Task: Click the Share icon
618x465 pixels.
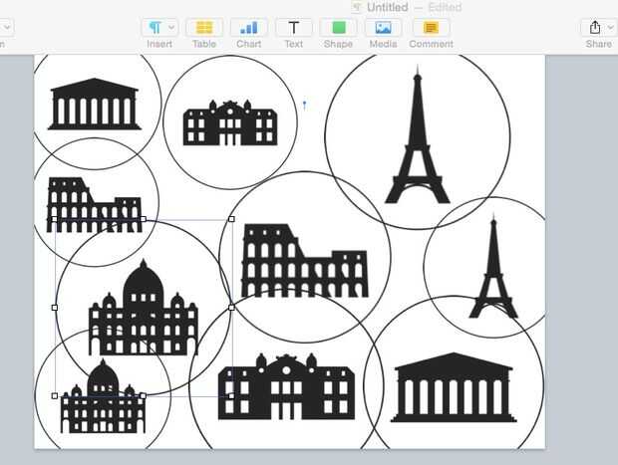Action: 595,28
